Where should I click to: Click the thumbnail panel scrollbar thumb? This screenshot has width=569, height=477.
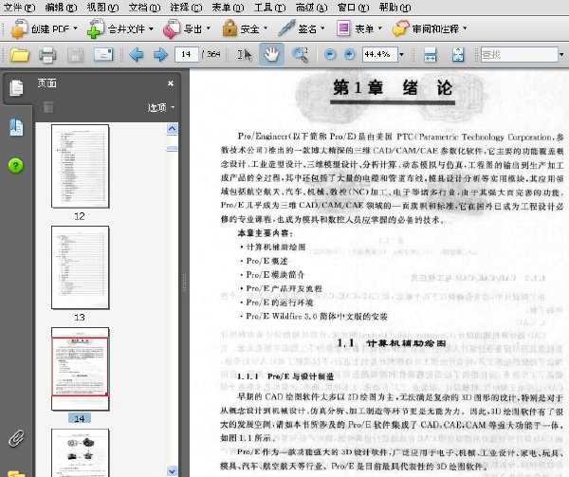172,149
